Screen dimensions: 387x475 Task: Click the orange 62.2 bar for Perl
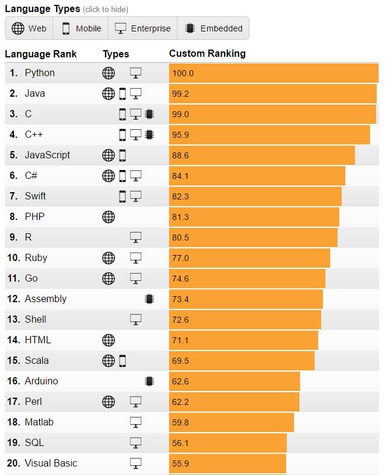click(x=234, y=402)
